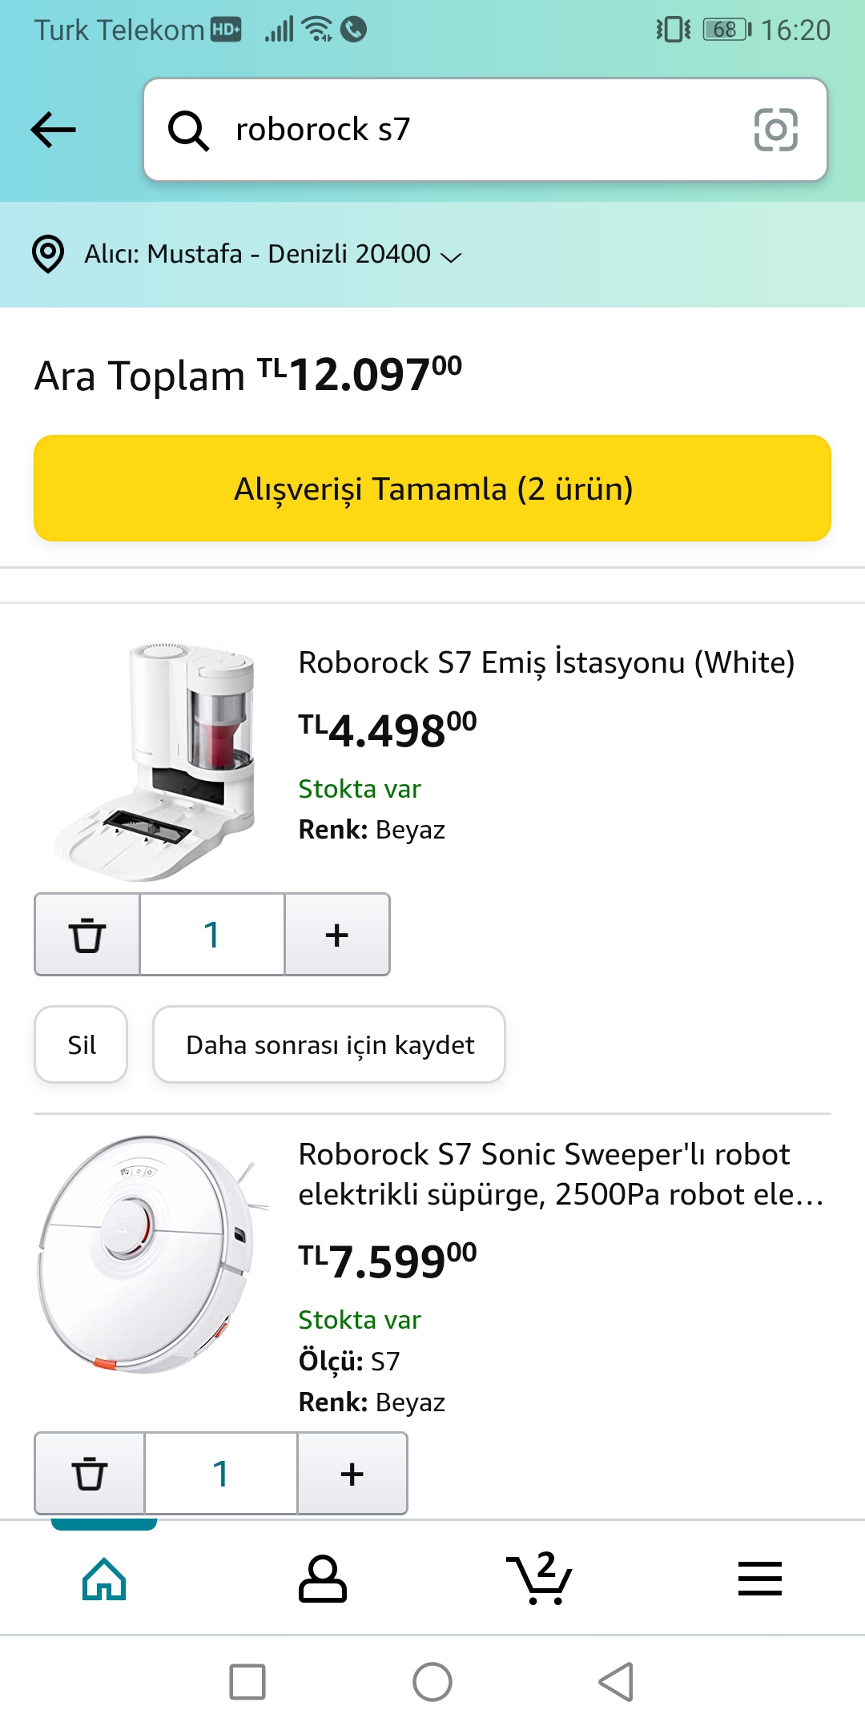This screenshot has width=865, height=1730.
Task: Tap trash icon for S7 Sonic Sweeper
Action: coord(90,1474)
